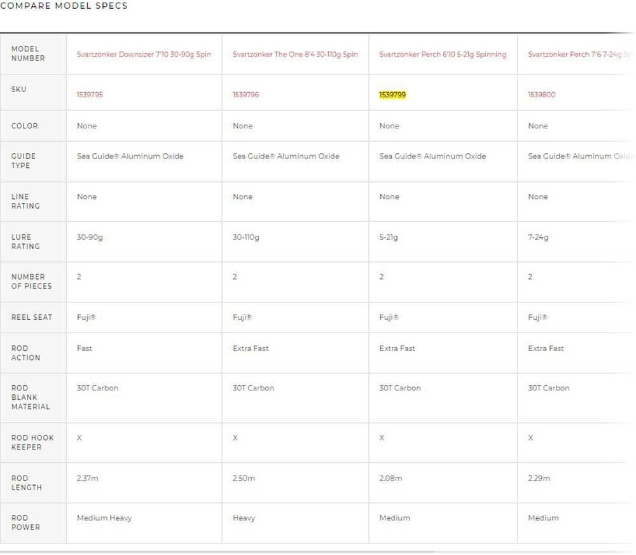This screenshot has height=555, width=636.
Task: Click the Guide Type row label
Action: 24,161
